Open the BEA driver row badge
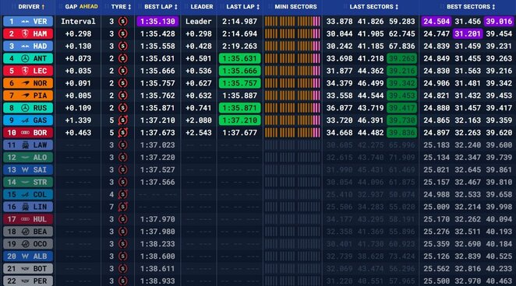Image resolution: width=516 pixels, height=286 pixels. coord(28,232)
